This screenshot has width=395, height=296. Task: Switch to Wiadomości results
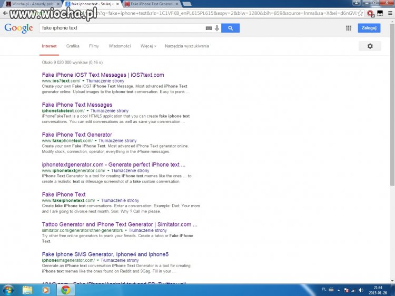click(x=120, y=46)
